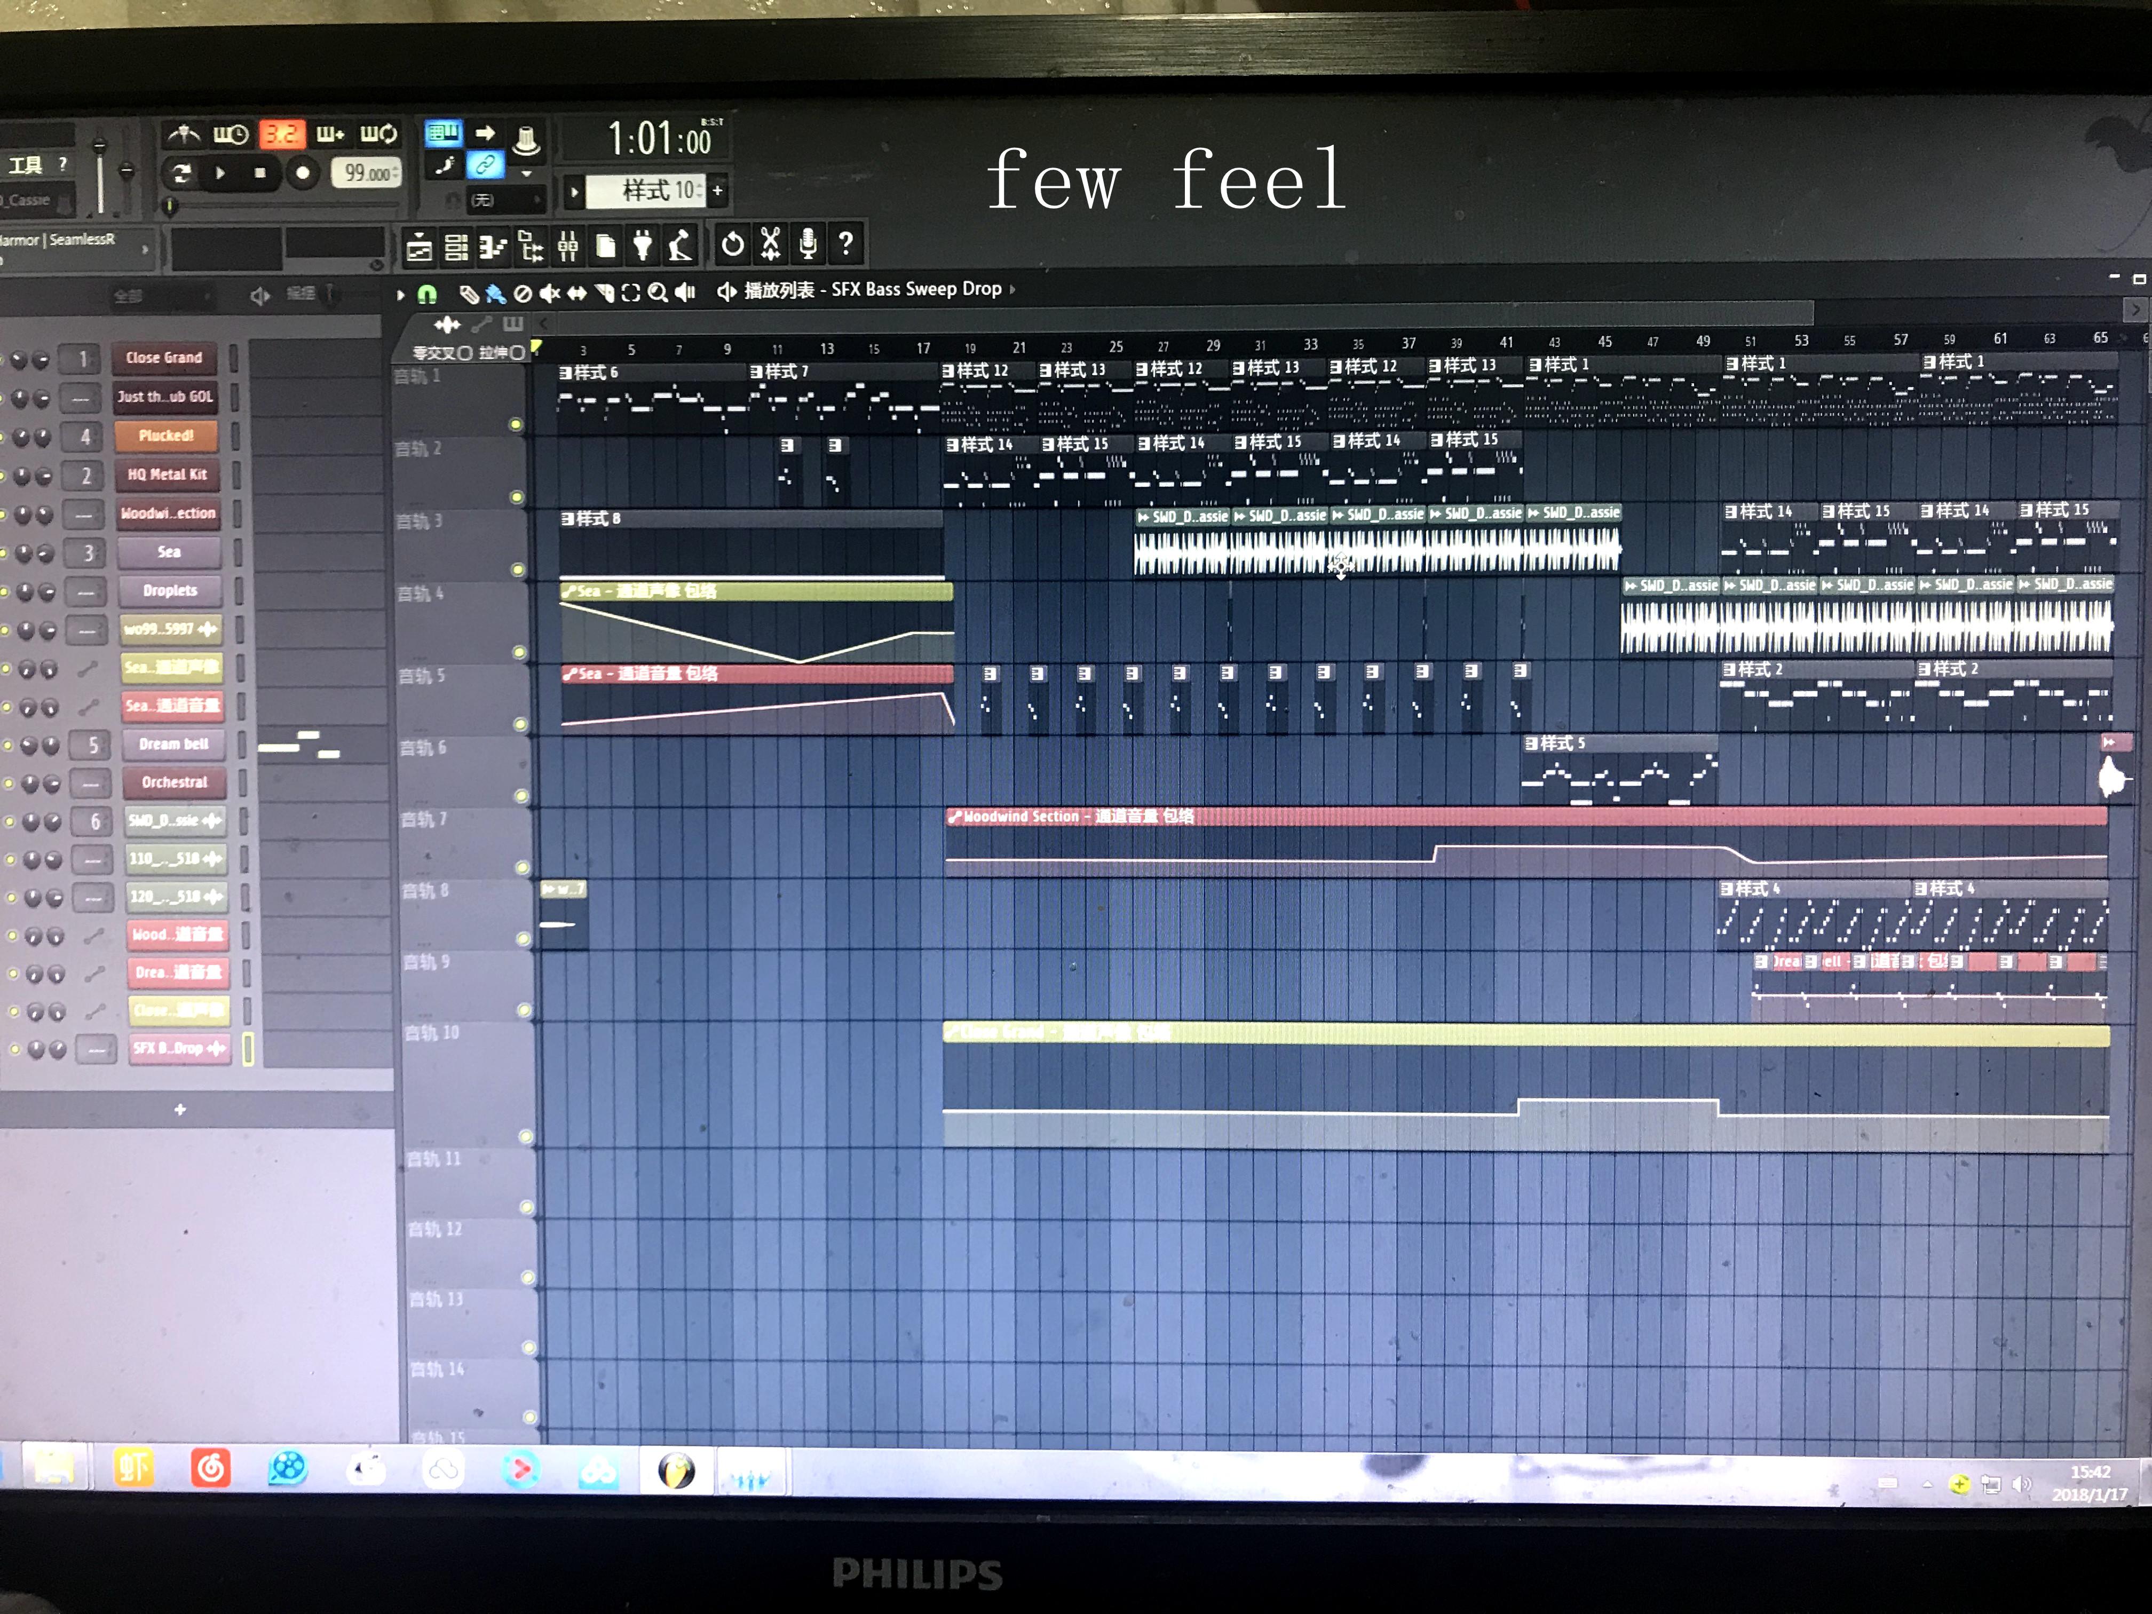The image size is (2152, 1614).
Task: Toggle mute light on track 音轨 4
Action: 519,653
